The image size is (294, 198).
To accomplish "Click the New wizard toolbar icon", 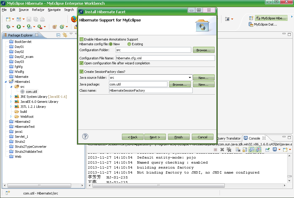I will click(x=8, y=19).
